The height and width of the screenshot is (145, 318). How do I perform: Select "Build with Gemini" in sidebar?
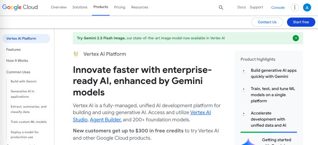pyautogui.click(x=24, y=81)
